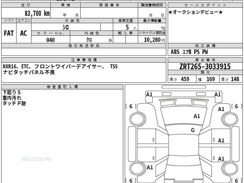Select the 最大積載量 header
This screenshot has height=183, width=244.
click(x=152, y=20)
